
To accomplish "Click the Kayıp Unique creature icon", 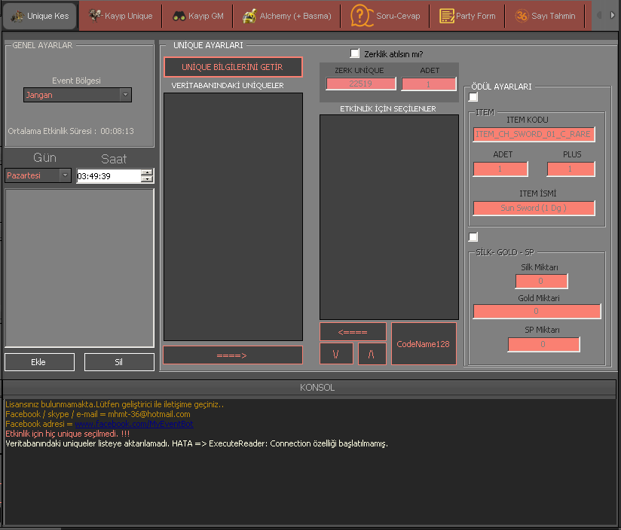I will coord(95,15).
